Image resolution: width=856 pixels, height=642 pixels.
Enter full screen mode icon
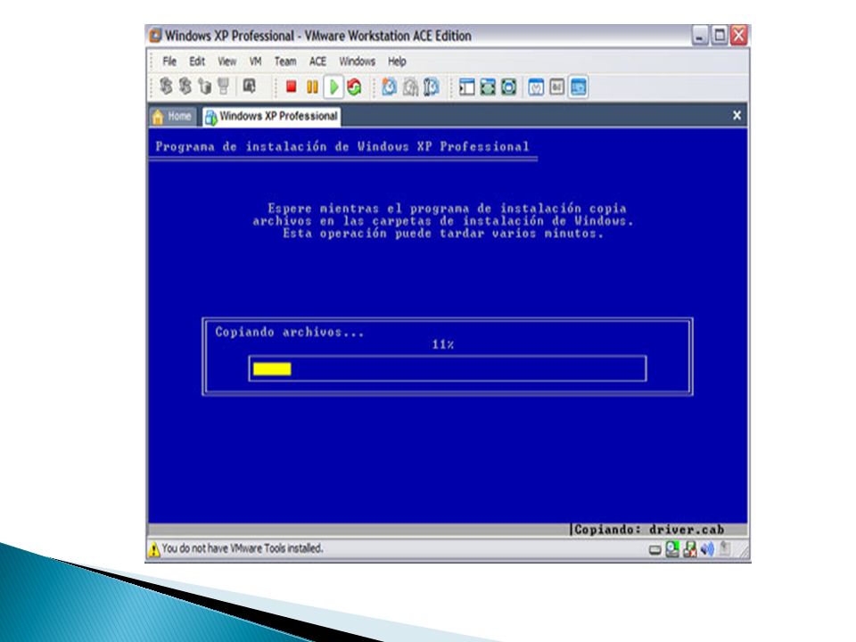tap(509, 86)
